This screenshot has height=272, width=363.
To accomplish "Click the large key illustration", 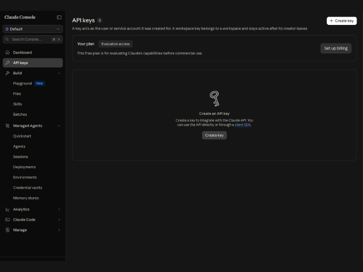I will click(x=214, y=99).
